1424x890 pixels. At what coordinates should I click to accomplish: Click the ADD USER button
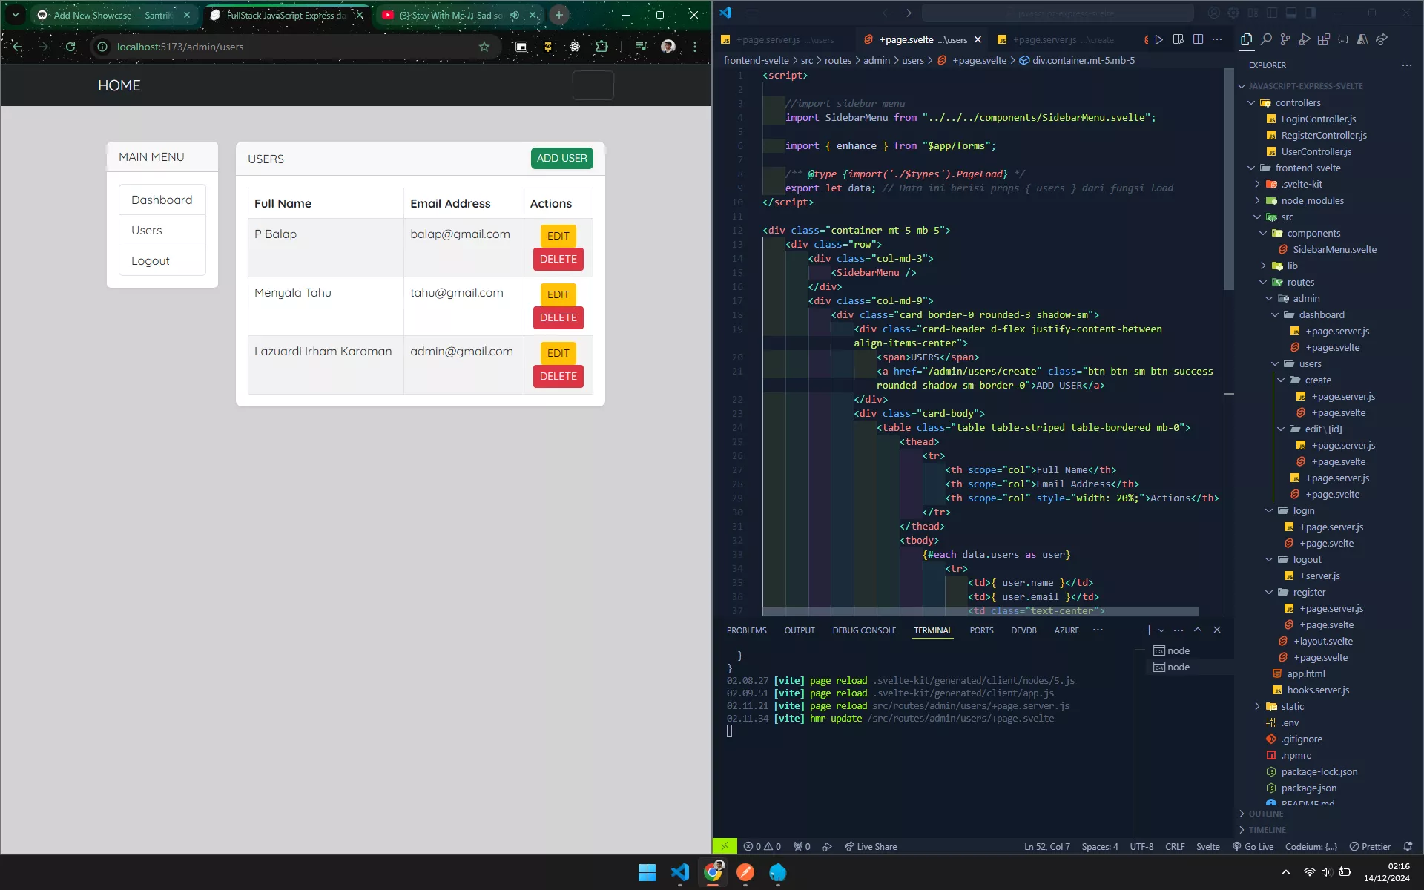(561, 159)
